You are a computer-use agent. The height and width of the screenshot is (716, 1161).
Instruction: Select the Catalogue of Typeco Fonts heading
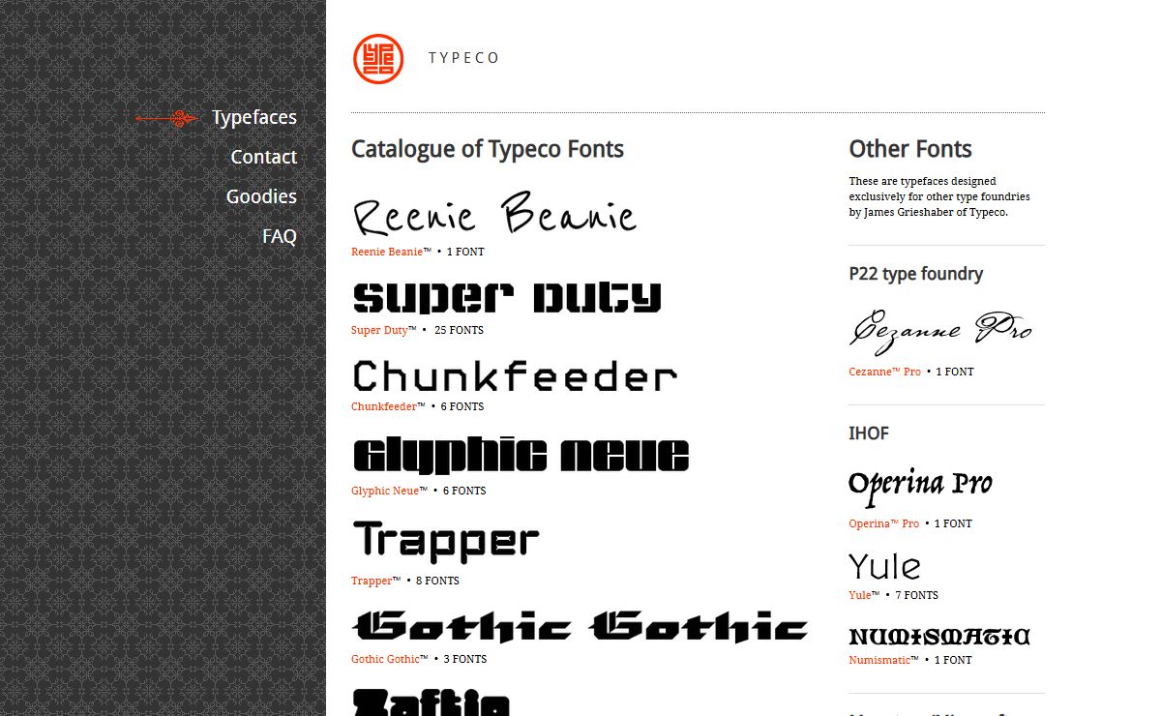(x=488, y=149)
